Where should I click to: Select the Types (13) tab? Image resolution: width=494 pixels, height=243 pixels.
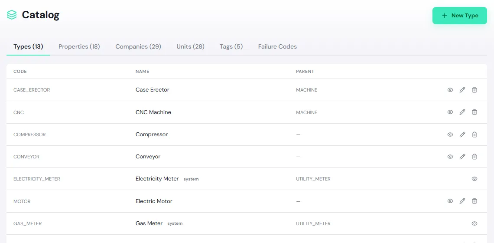click(28, 47)
